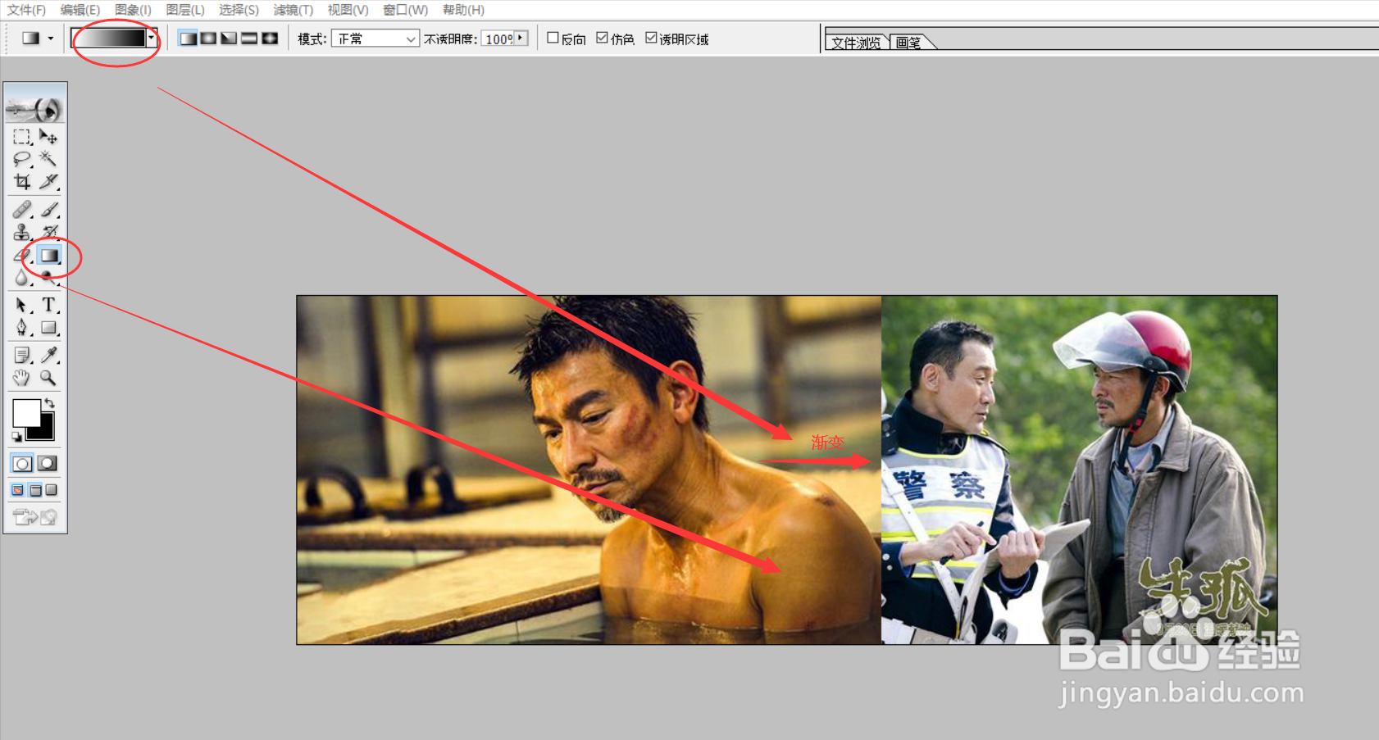Toggle the 仿色 (Dither) checkbox
Image resolution: width=1379 pixels, height=740 pixels.
[x=602, y=38]
